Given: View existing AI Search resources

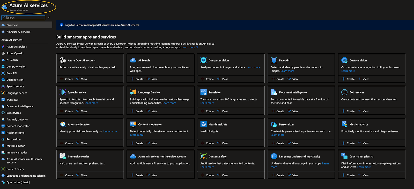Looking at the screenshot, I should click(152, 79).
